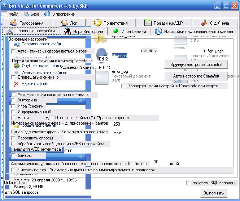Image resolution: width=240 pixels, height=201 pixels.
Task: Tick the показать SQL запросы checkbox
Action: 188,183
